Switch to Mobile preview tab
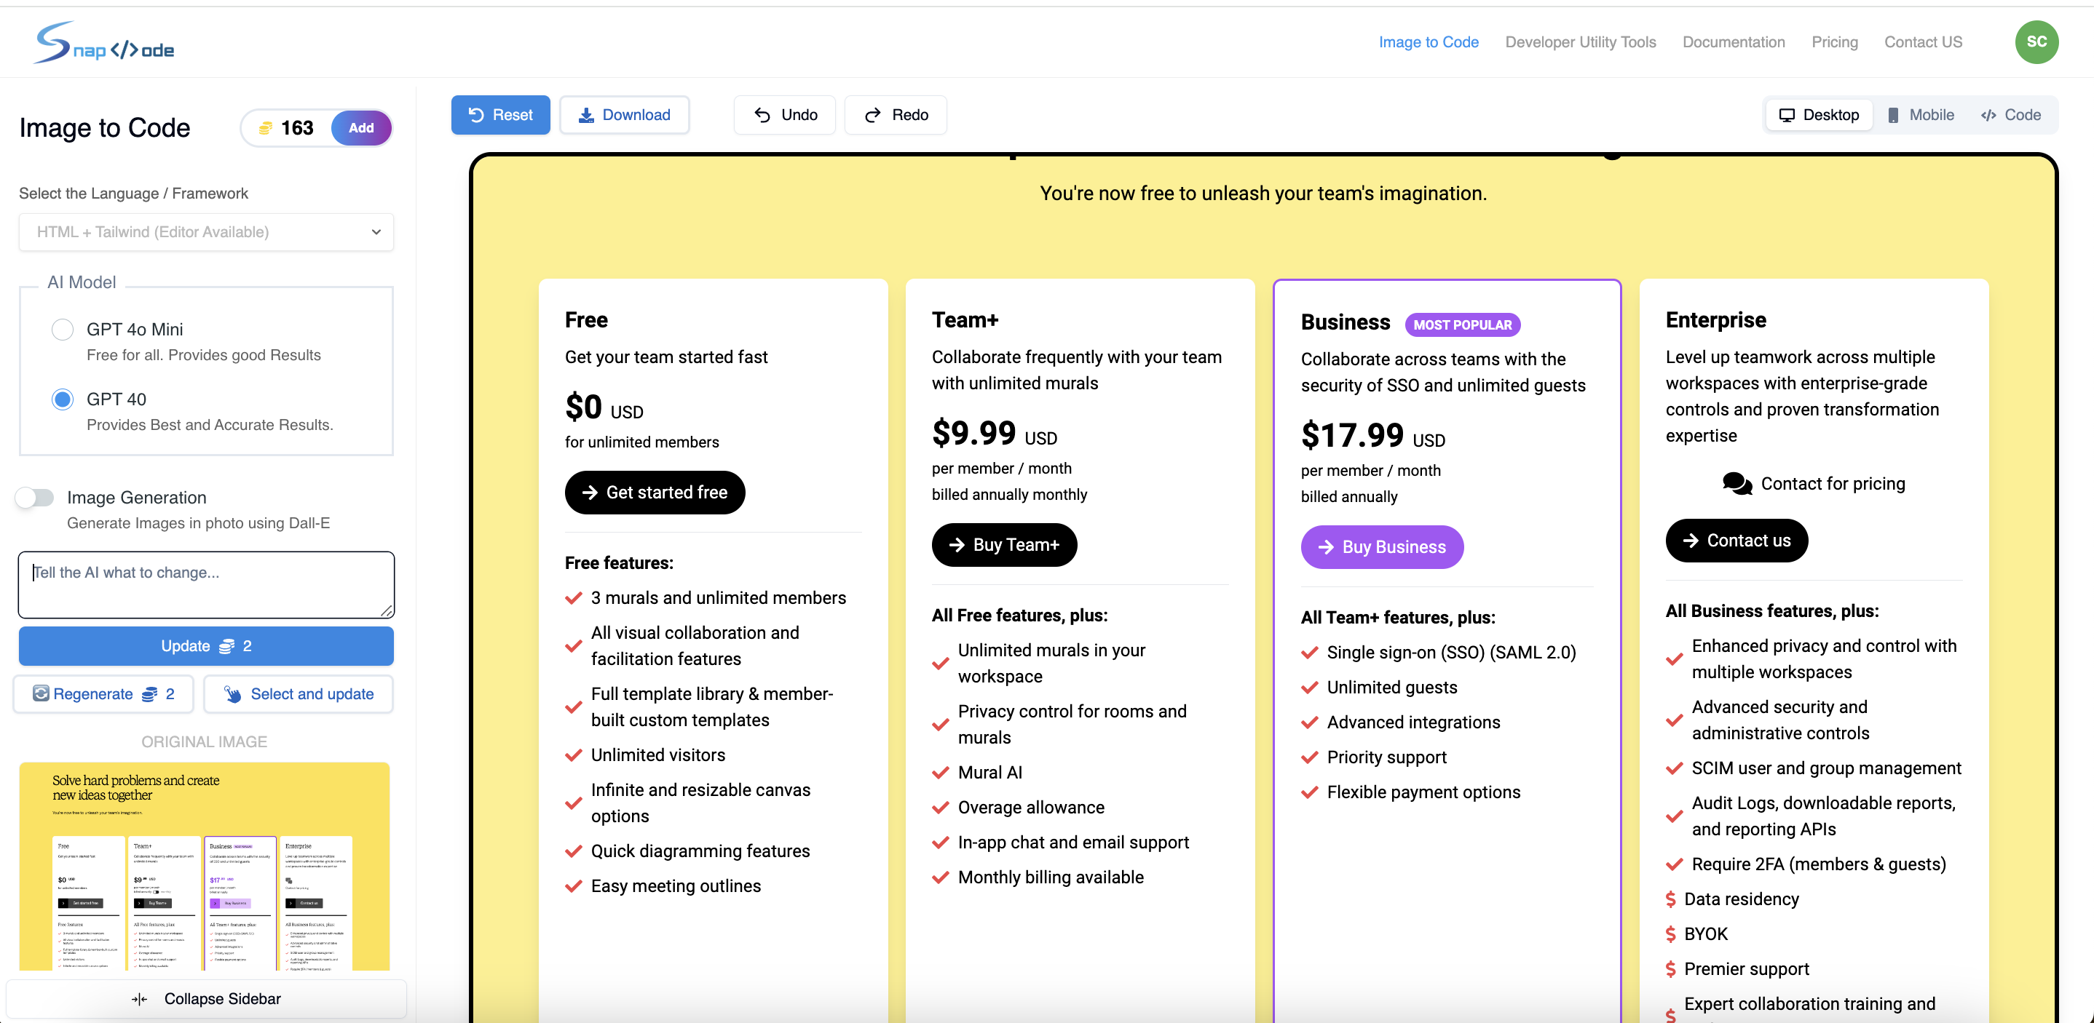The image size is (2094, 1023). click(1921, 114)
